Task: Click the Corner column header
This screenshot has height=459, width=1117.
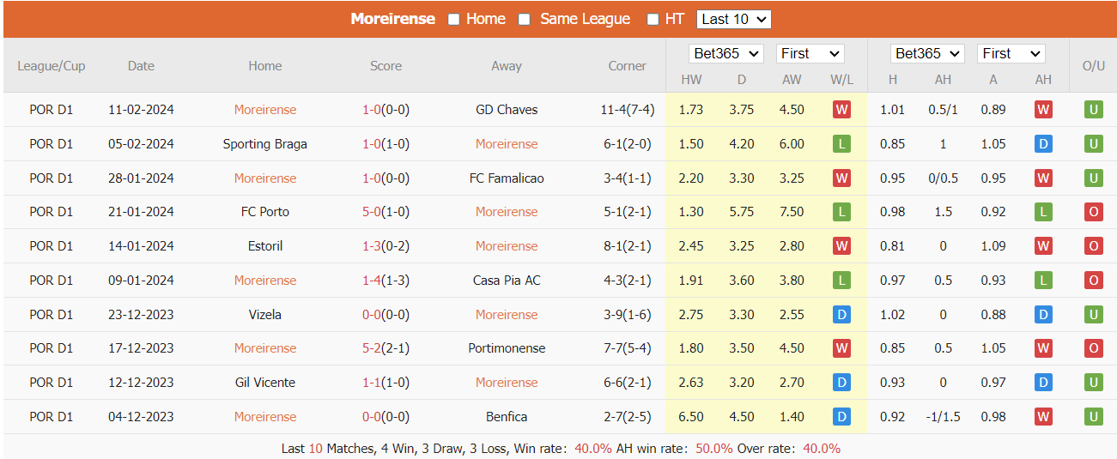Action: click(x=627, y=66)
